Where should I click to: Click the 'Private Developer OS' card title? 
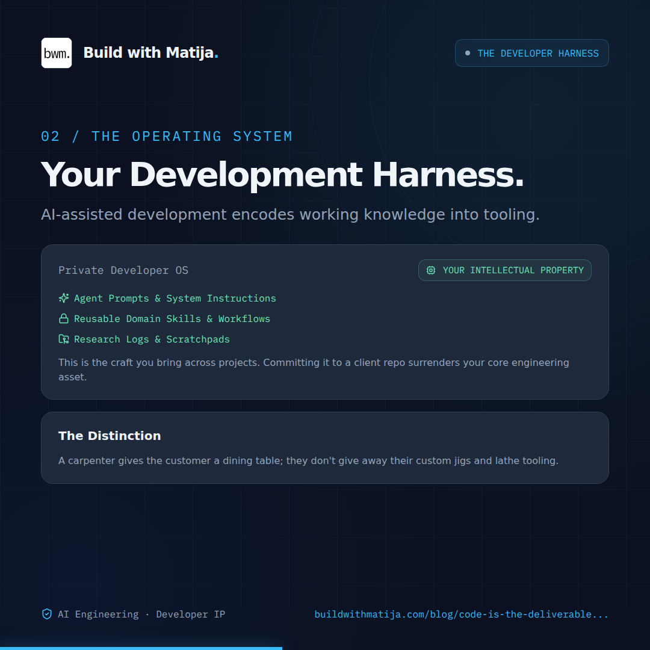coord(123,270)
